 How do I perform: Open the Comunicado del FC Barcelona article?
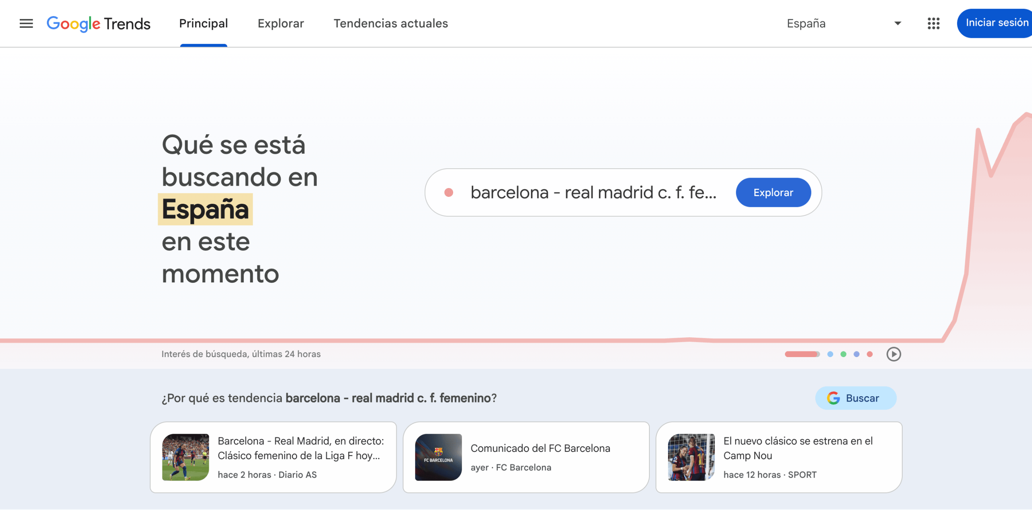(x=526, y=457)
